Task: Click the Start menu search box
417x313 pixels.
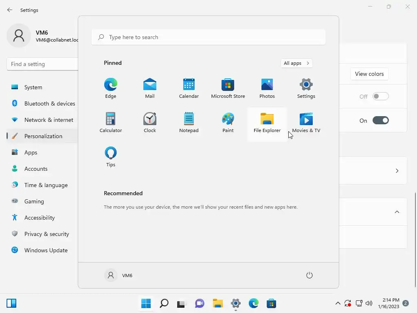Action: coord(208,37)
